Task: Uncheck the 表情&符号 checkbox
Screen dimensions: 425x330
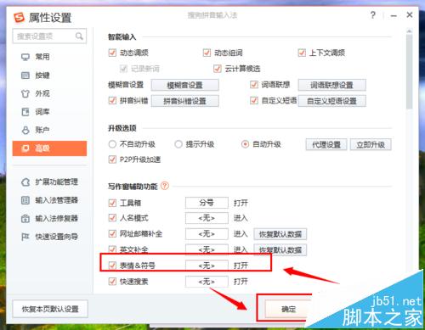Action: pyautogui.click(x=112, y=266)
